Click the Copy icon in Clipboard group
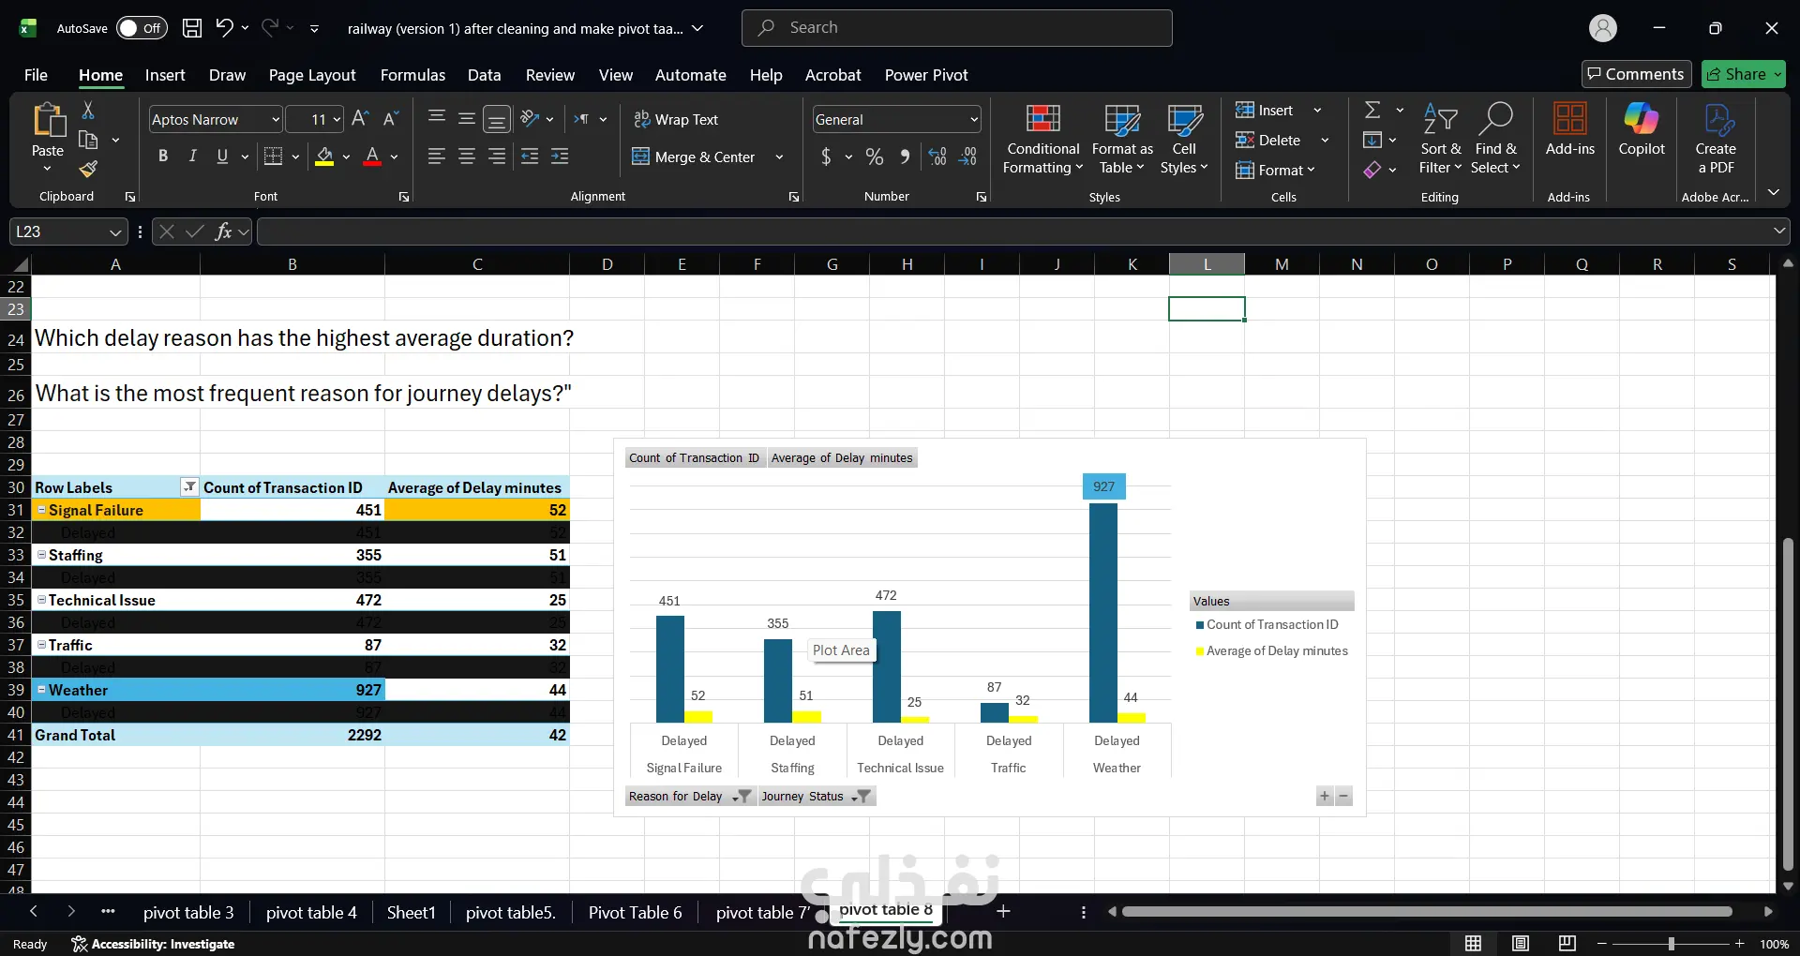The height and width of the screenshot is (956, 1800). [x=88, y=140]
